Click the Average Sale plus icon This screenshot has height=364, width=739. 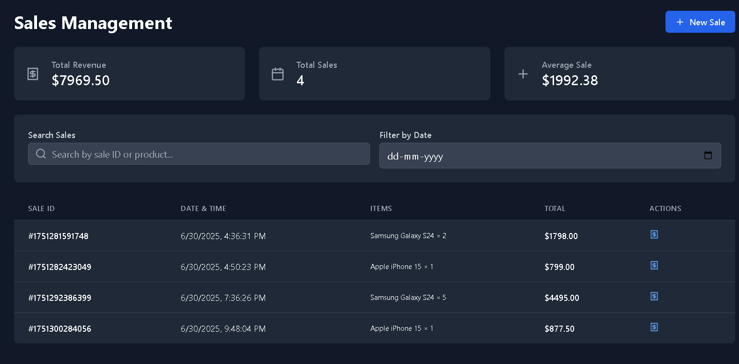[523, 74]
